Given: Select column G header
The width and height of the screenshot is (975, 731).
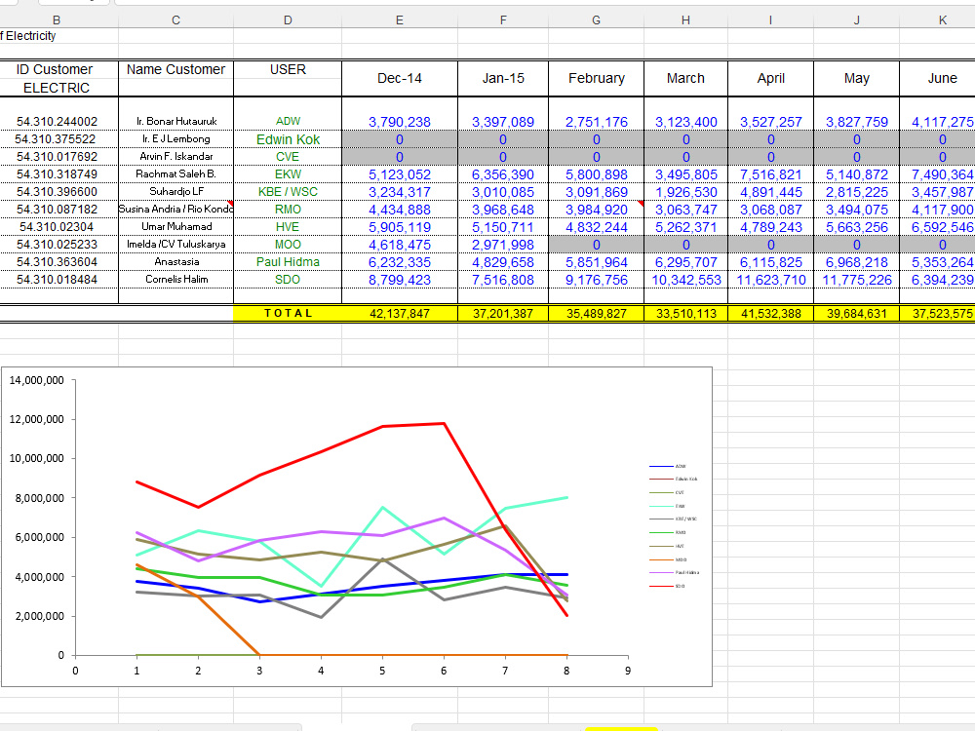Looking at the screenshot, I should (596, 20).
